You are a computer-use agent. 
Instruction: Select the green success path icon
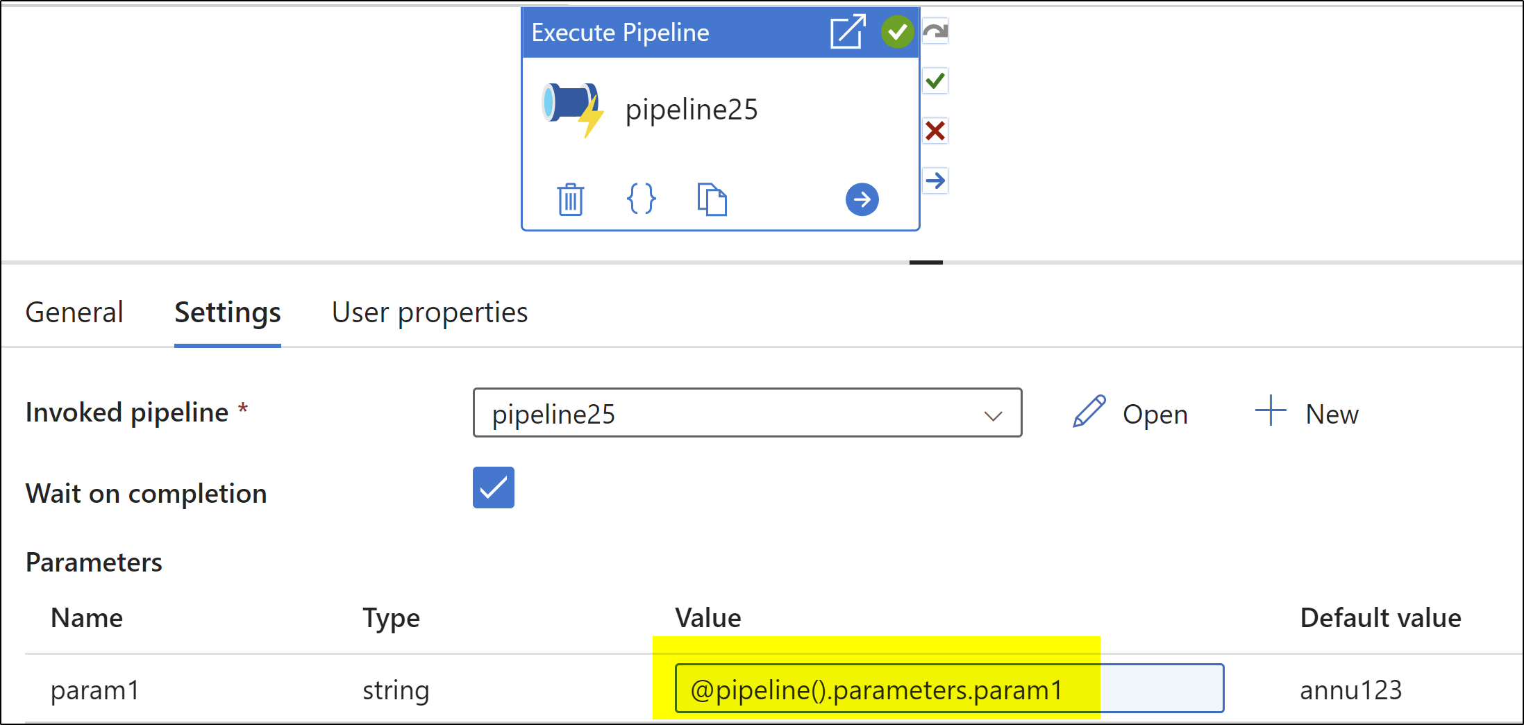[x=935, y=81]
